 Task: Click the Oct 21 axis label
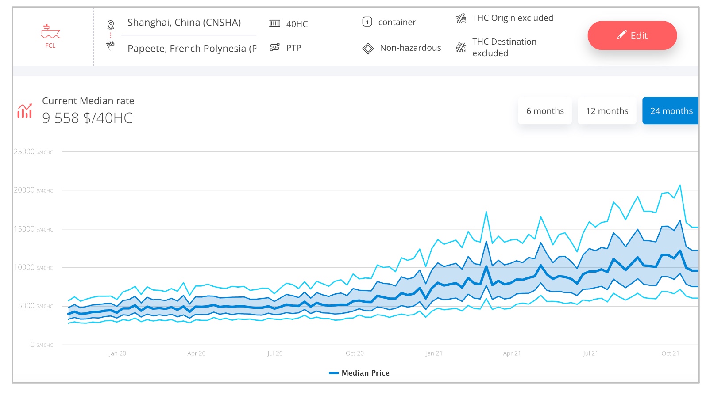tap(670, 353)
